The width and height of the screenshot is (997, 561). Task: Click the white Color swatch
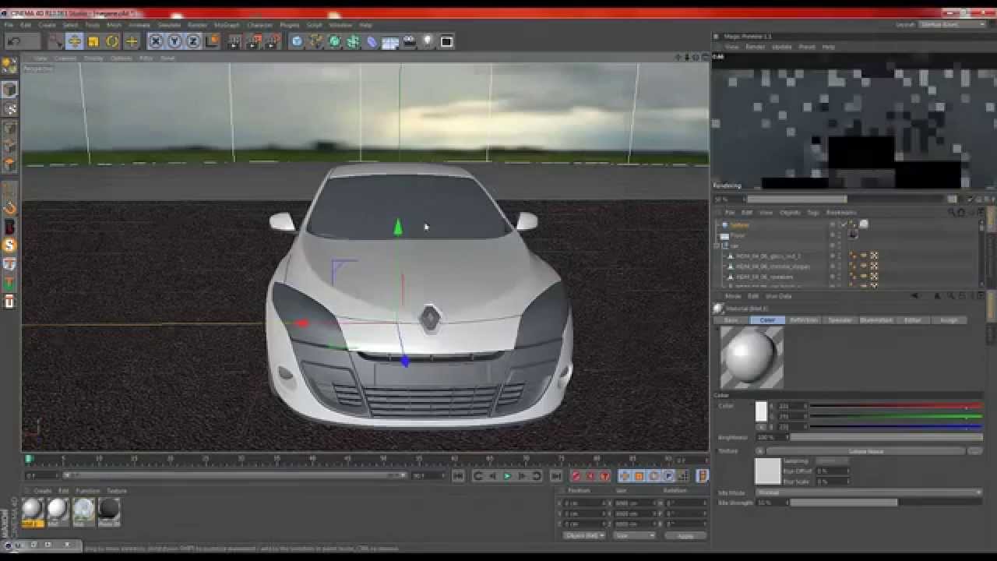click(761, 412)
